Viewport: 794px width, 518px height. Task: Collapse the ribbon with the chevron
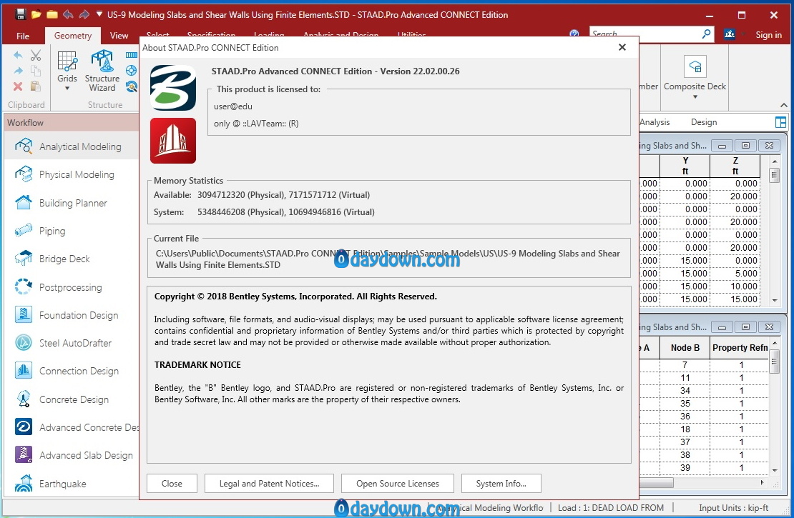point(784,105)
